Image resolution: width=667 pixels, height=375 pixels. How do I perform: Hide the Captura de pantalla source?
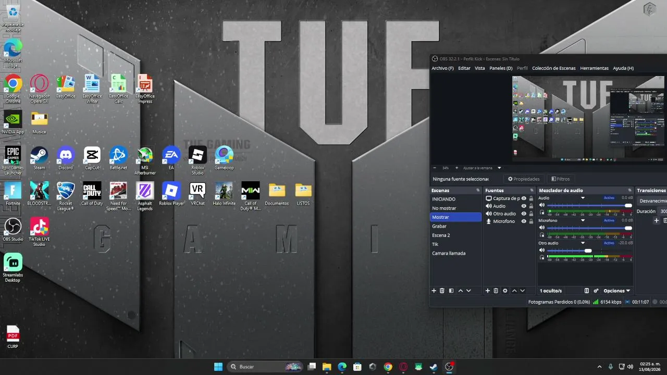pyautogui.click(x=524, y=198)
